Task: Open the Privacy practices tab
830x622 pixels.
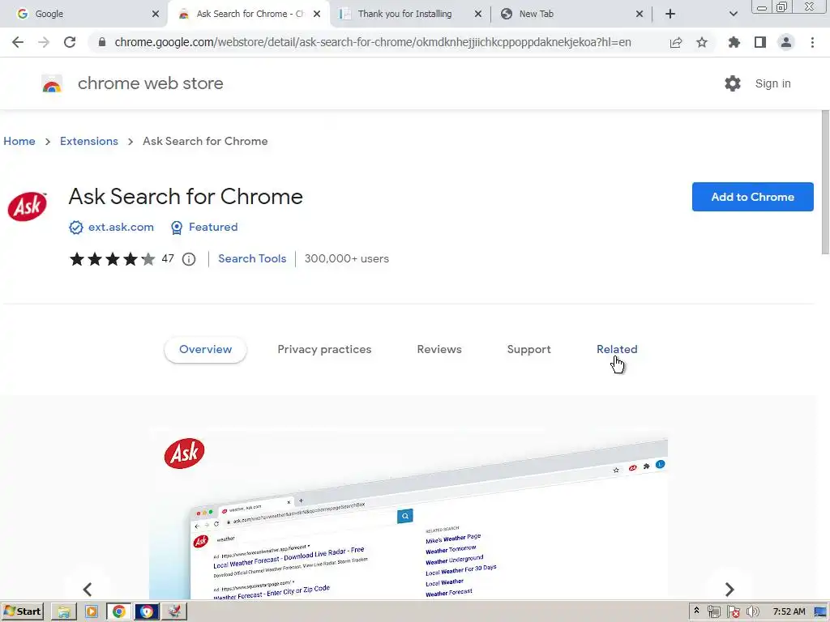Action: pos(324,350)
